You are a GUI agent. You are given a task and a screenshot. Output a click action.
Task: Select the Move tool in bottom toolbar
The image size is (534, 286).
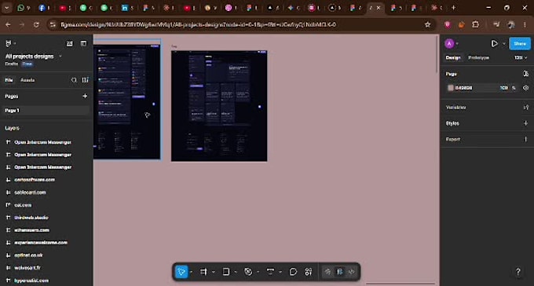181,272
